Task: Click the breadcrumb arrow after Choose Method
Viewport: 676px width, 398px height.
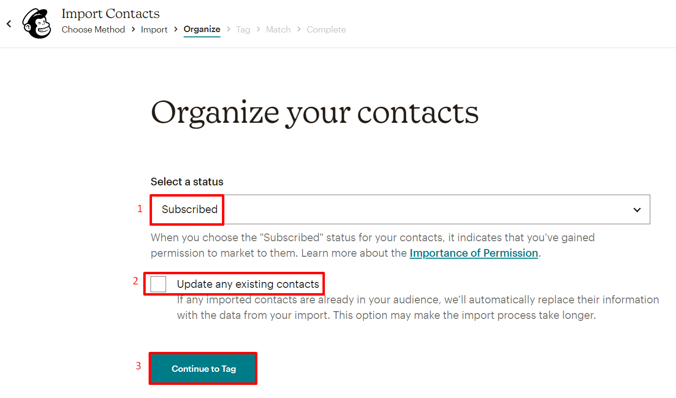Action: pyautogui.click(x=132, y=30)
